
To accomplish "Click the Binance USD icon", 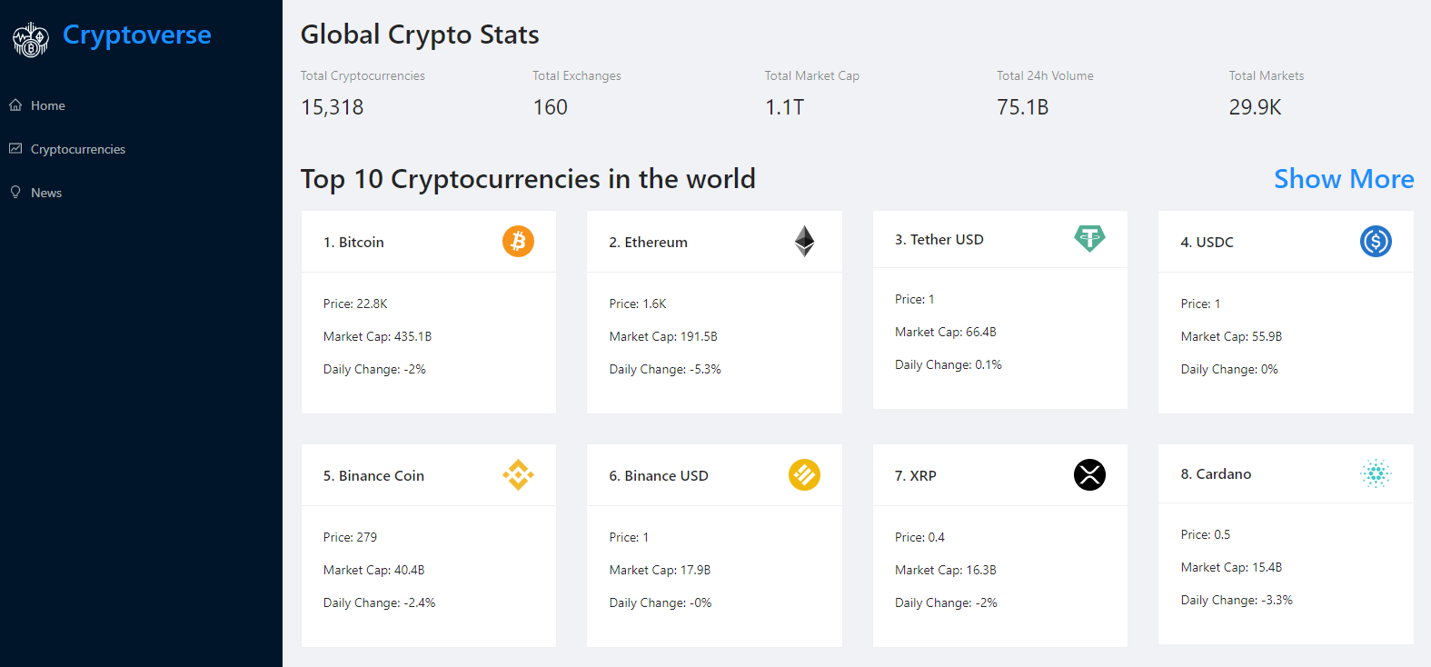I will click(x=804, y=475).
